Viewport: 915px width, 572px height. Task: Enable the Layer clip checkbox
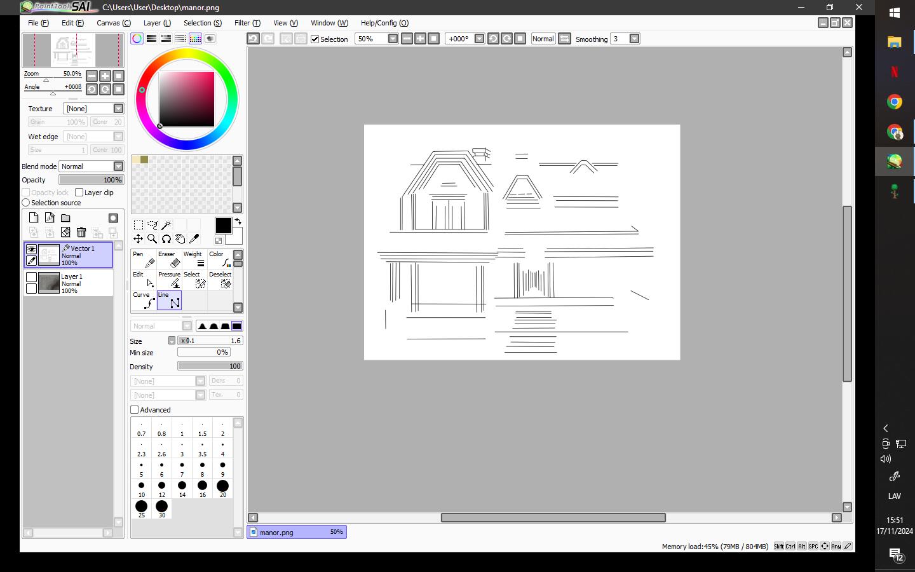pyautogui.click(x=79, y=193)
